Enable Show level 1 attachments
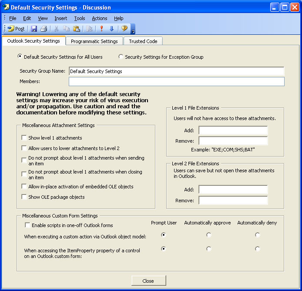 coord(24,137)
